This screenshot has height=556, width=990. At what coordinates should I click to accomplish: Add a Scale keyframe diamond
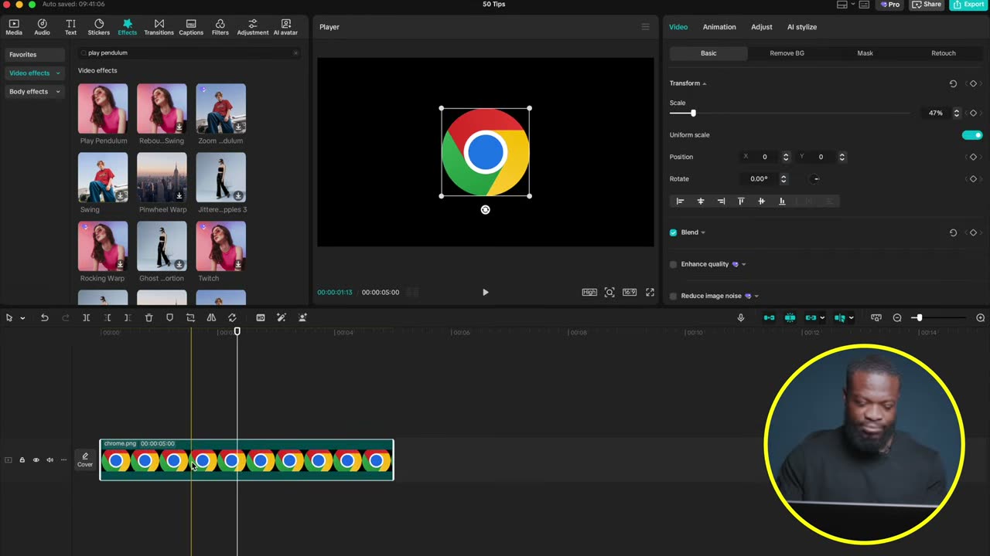[973, 113]
